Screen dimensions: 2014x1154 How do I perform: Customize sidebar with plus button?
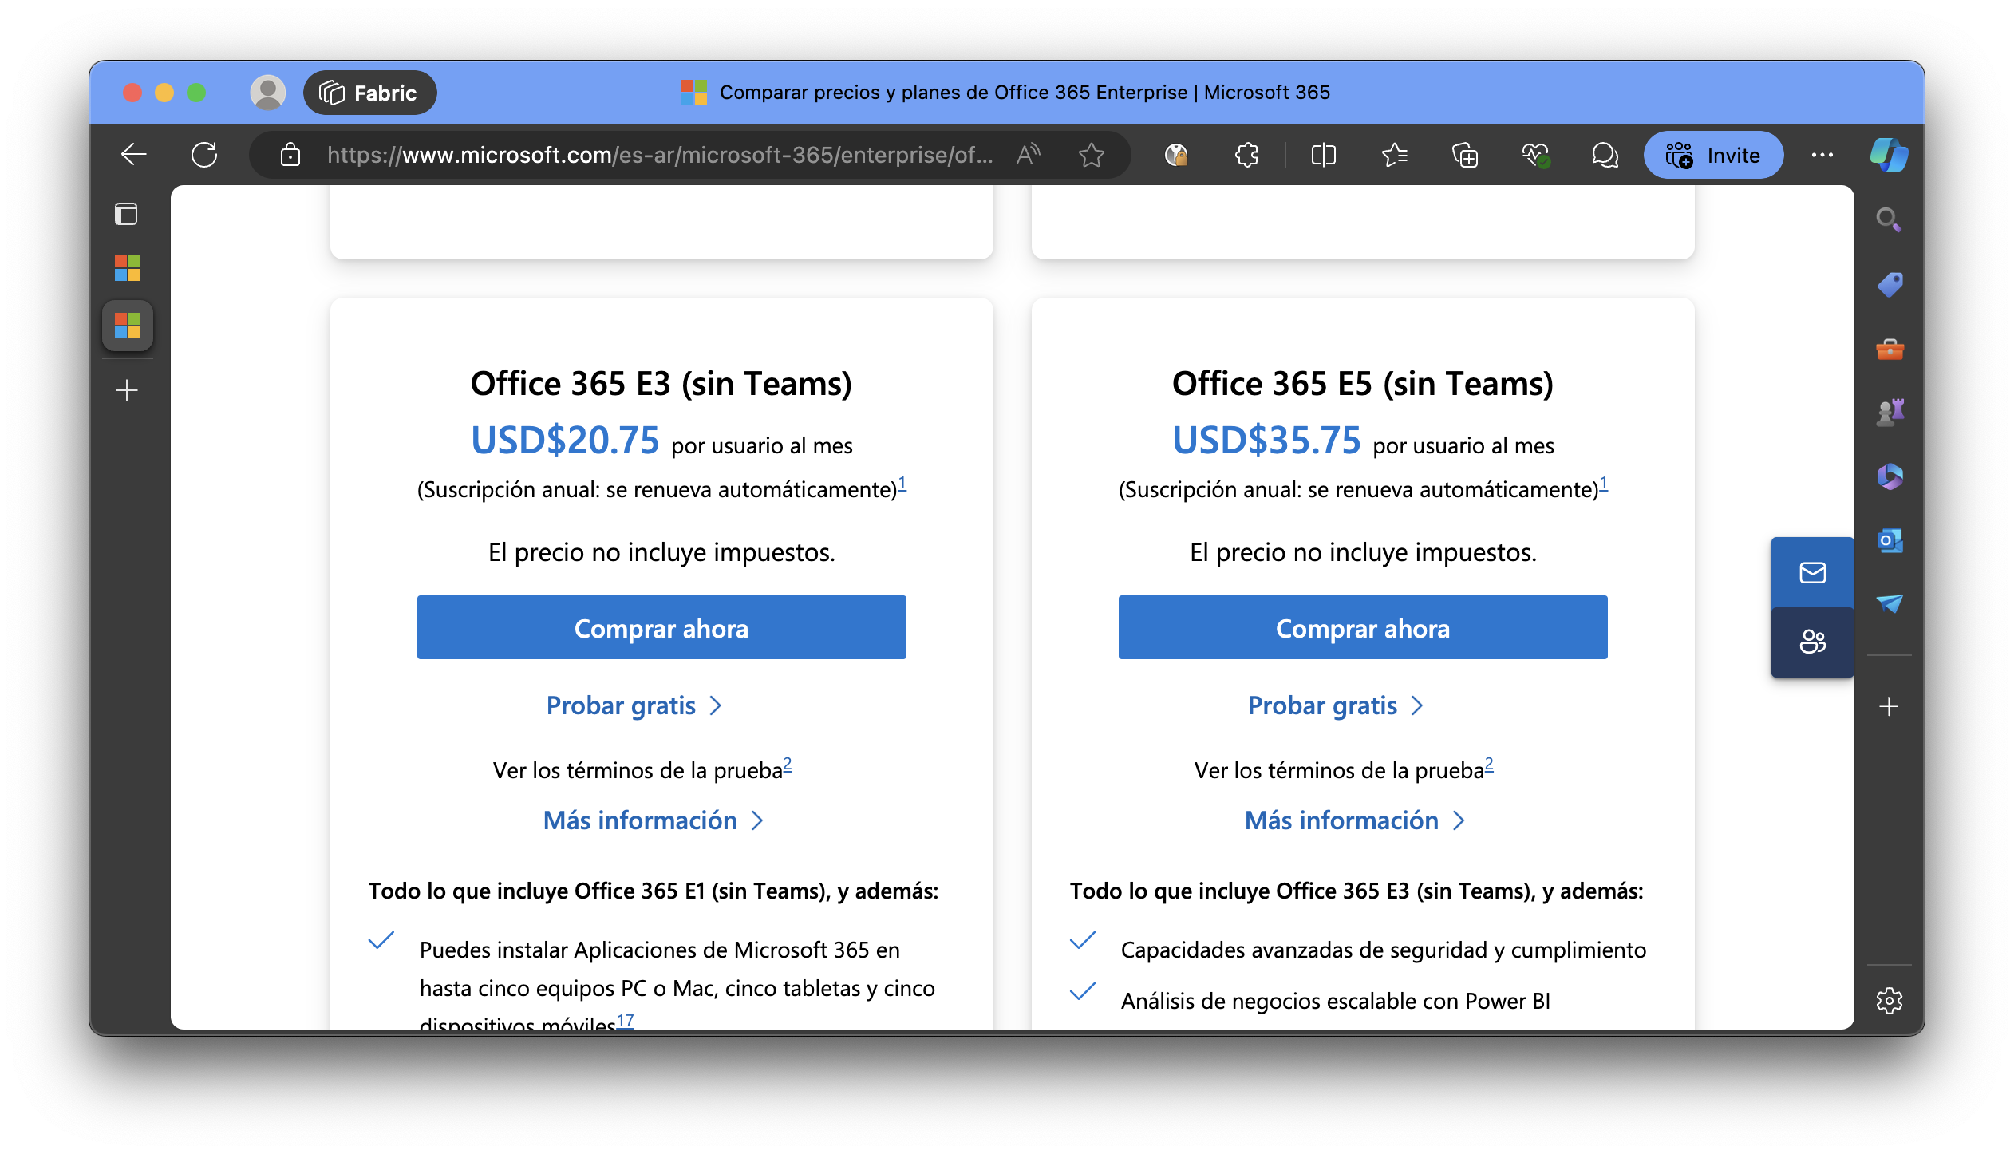coord(1889,706)
